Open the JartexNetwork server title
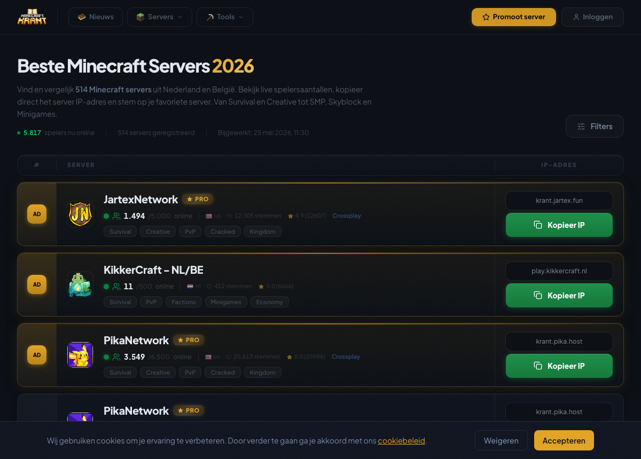This screenshot has height=459, width=641. 140,199
